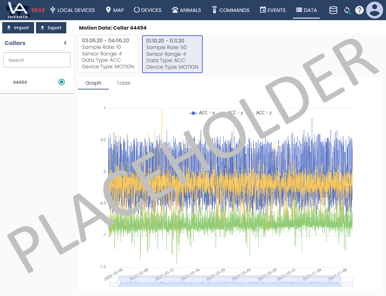The height and width of the screenshot is (296, 386).
Task: Click the left handle of time range slider
Action: coord(119,282)
